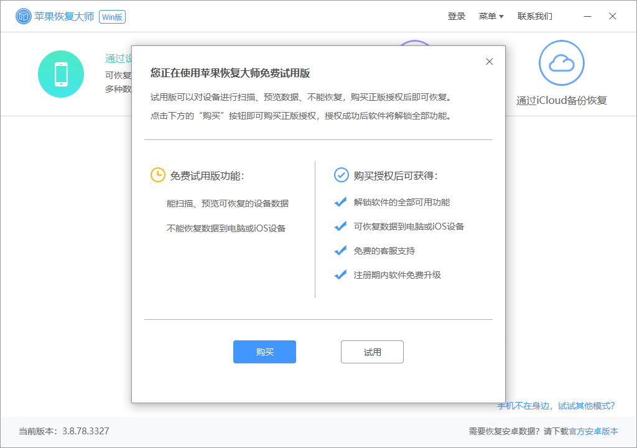Image resolution: width=637 pixels, height=448 pixels.
Task: Click heading 购买授权后可获得
Action: [x=396, y=175]
